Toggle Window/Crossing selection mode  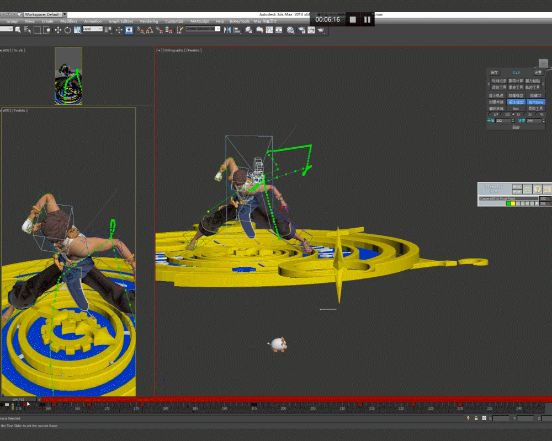pyautogui.click(x=46, y=30)
